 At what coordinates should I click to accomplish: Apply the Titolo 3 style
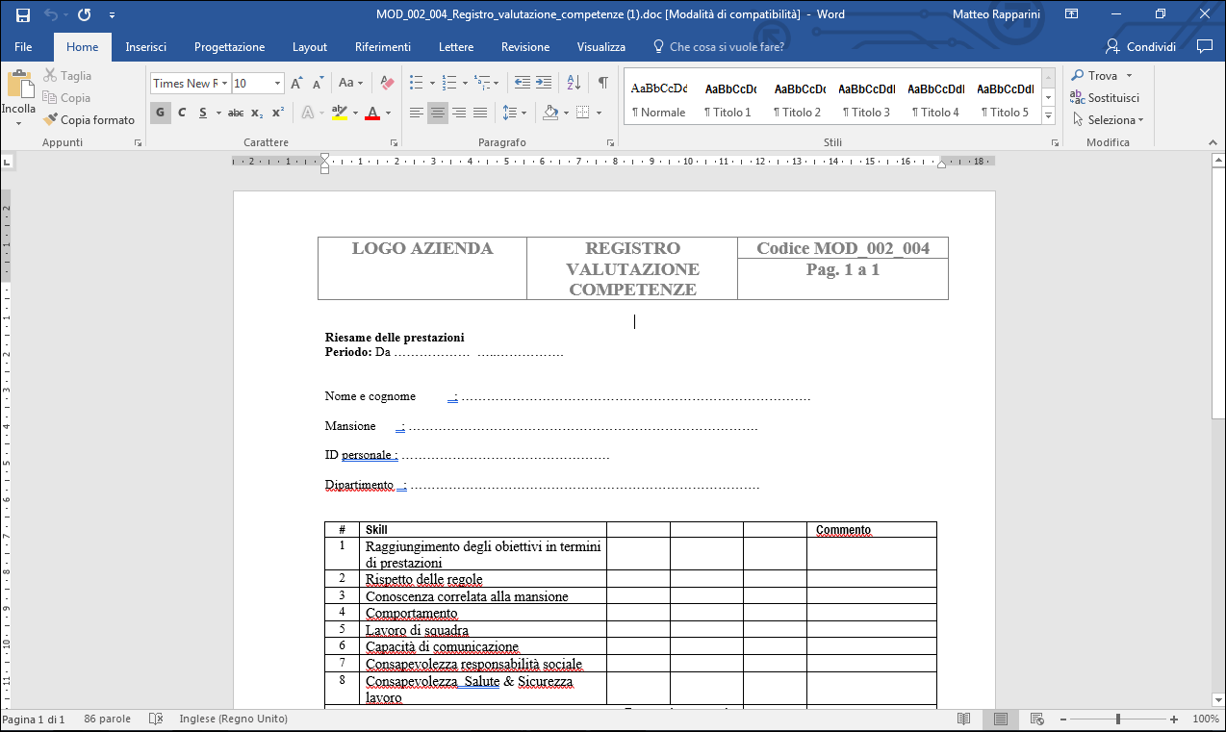[866, 99]
